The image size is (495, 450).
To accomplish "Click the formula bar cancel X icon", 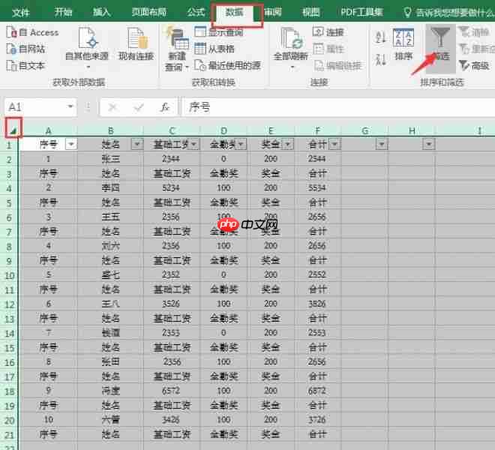I will [113, 107].
